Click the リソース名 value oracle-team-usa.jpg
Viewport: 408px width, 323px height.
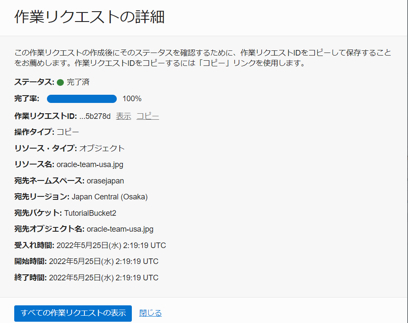pyautogui.click(x=90, y=165)
